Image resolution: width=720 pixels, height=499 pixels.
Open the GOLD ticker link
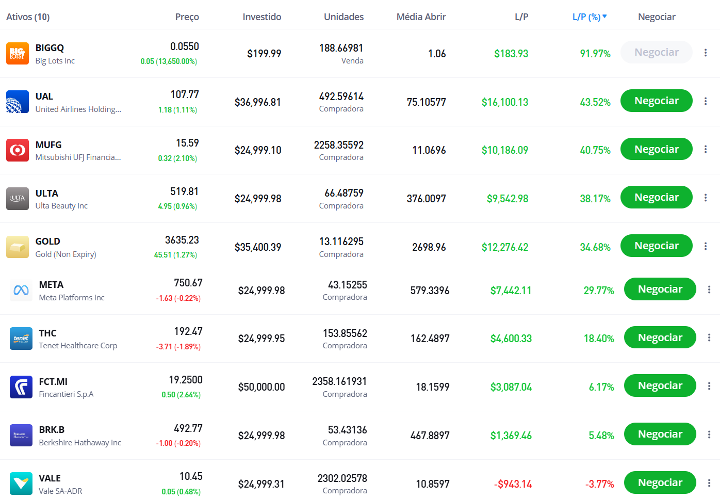click(x=48, y=242)
